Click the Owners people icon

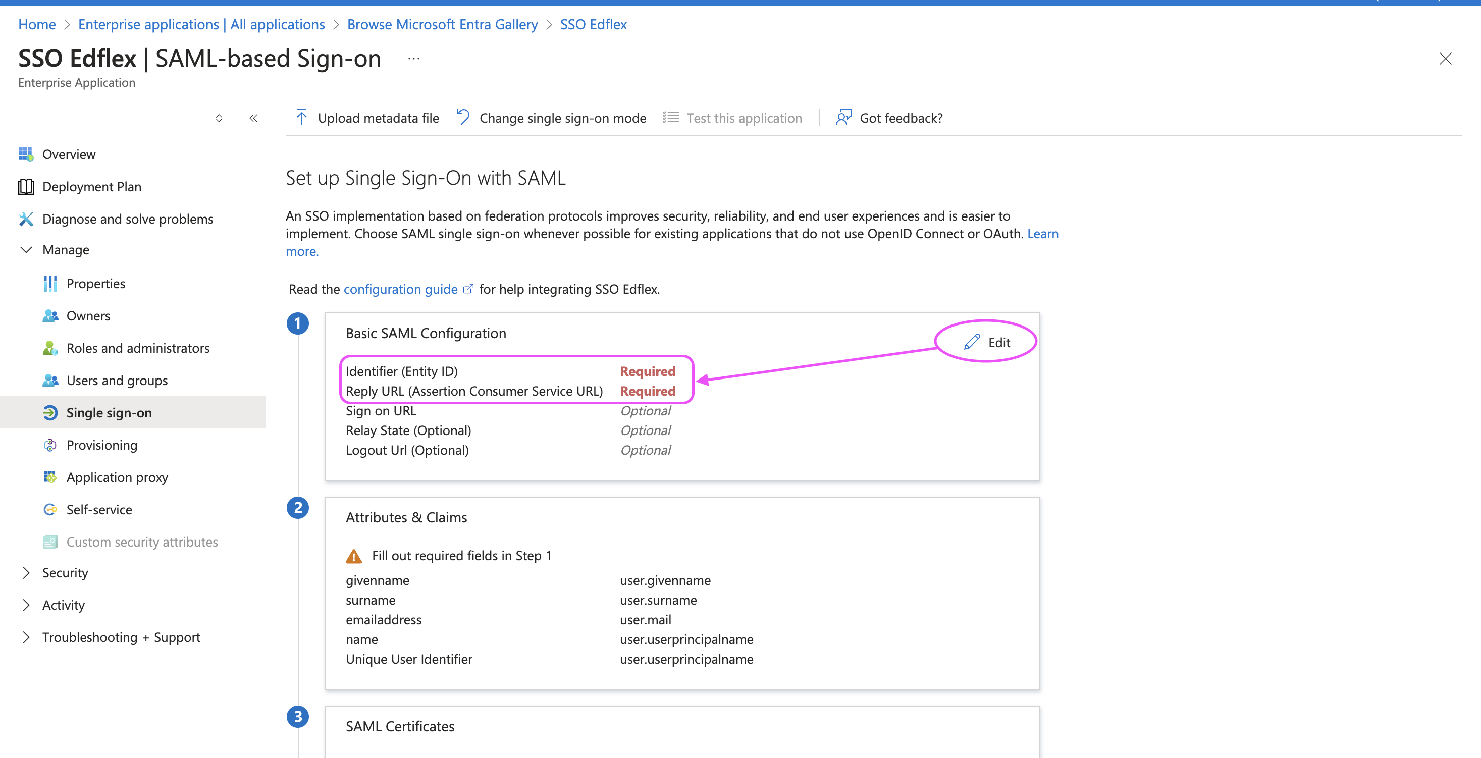click(x=50, y=315)
